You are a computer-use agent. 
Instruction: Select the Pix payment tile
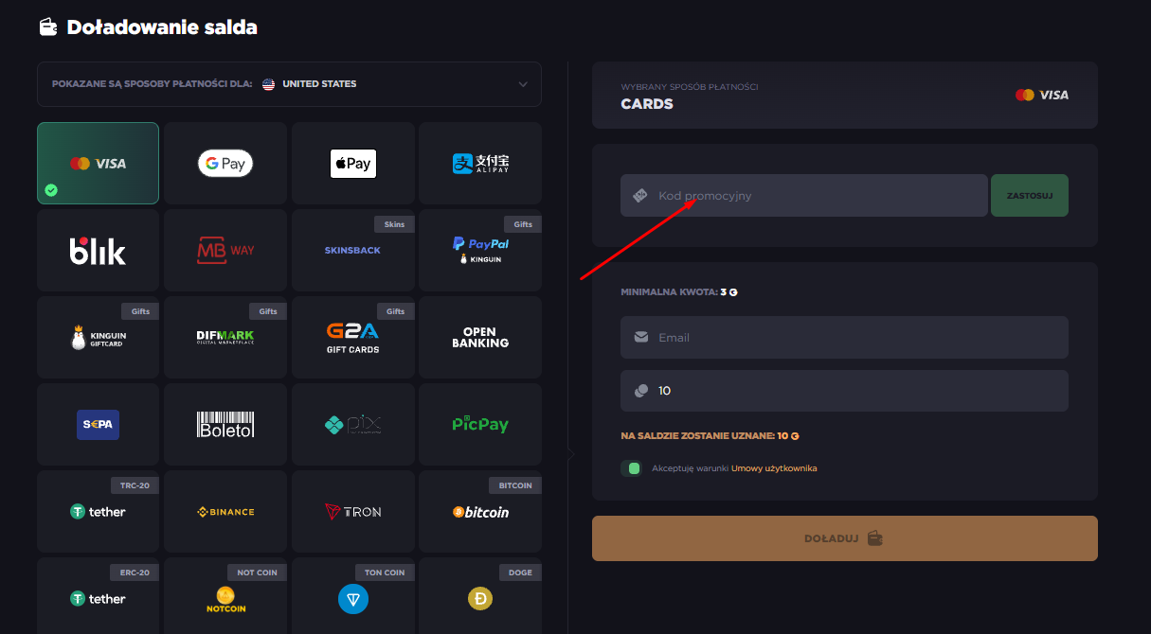click(353, 424)
